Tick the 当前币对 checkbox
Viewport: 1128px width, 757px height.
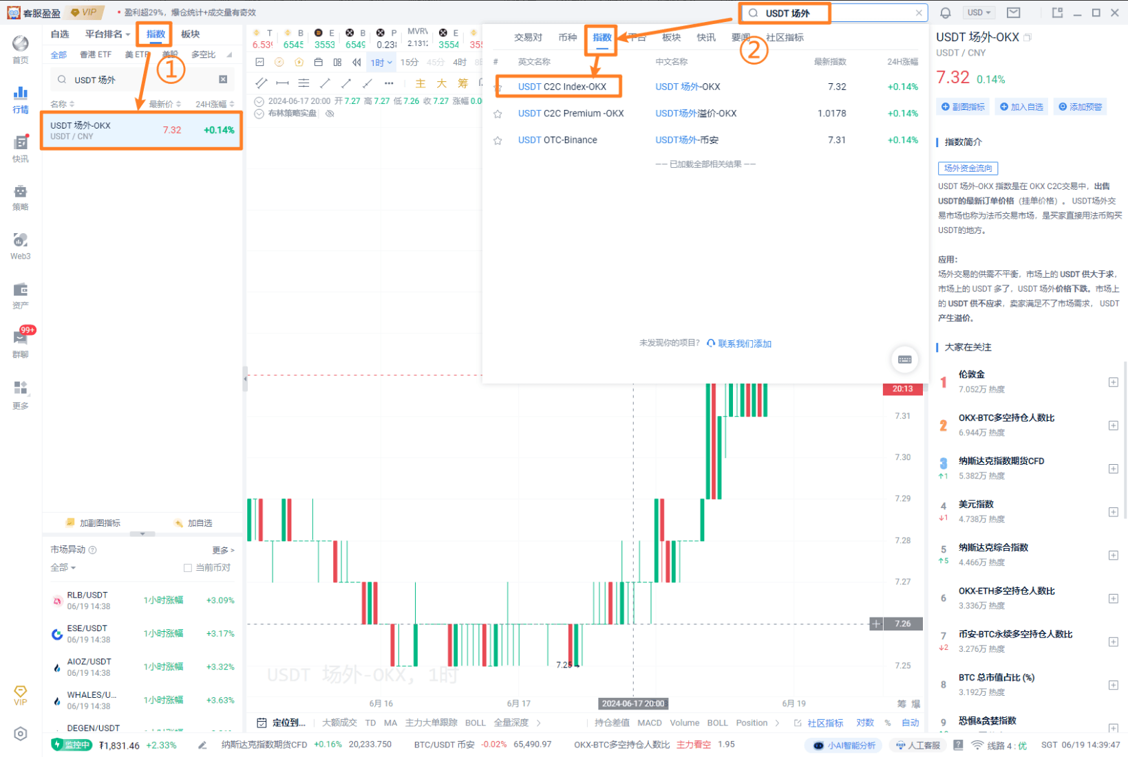point(187,568)
